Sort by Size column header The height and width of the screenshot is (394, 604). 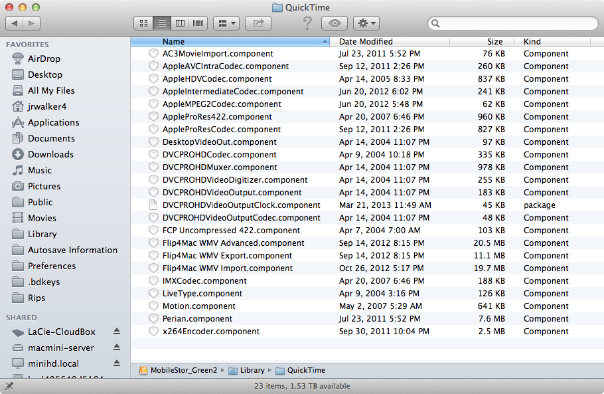[482, 42]
